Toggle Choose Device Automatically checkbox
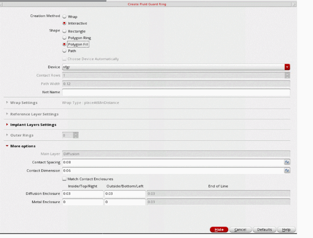The height and width of the screenshot is (238, 313). (x=64, y=59)
